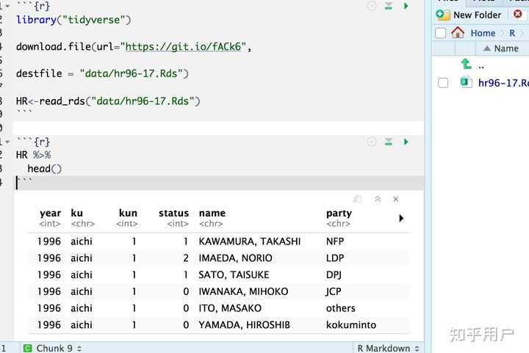This screenshot has width=529, height=353.
Task: Toggle the select-all checkbox in Files pane
Action: point(440,33)
